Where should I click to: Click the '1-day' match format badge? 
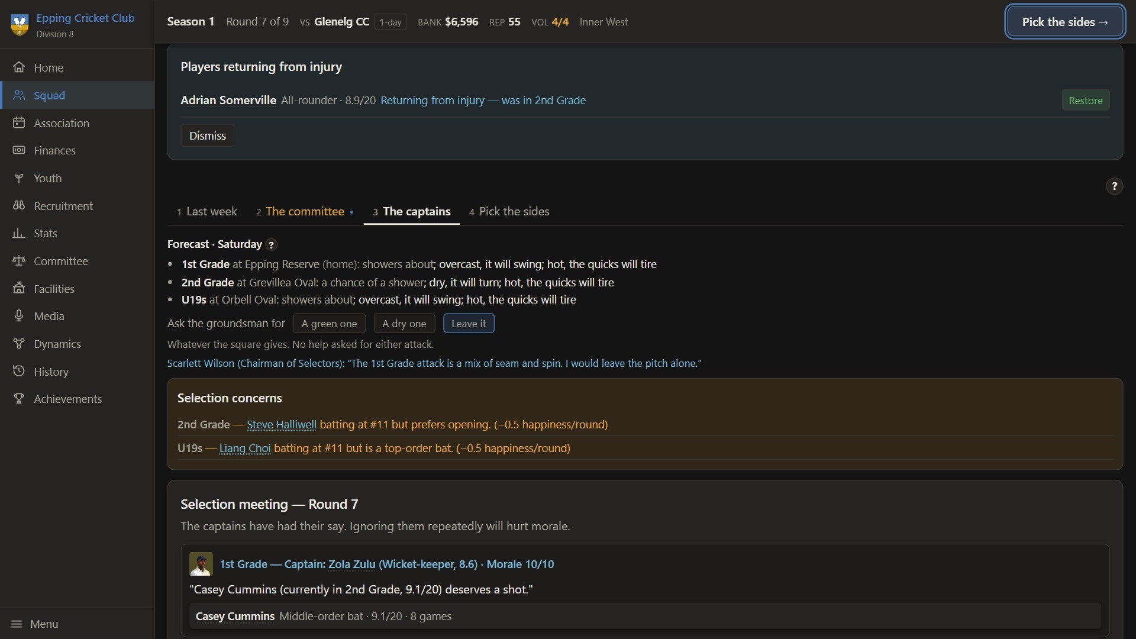pos(390,22)
